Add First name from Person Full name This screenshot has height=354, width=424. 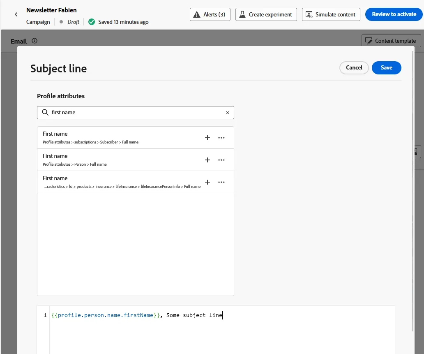tap(207, 160)
